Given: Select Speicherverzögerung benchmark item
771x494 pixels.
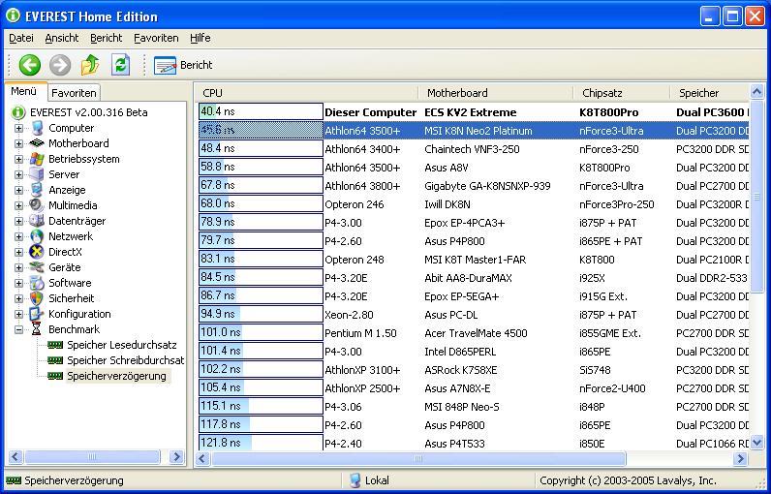Looking at the screenshot, I should click(x=116, y=376).
